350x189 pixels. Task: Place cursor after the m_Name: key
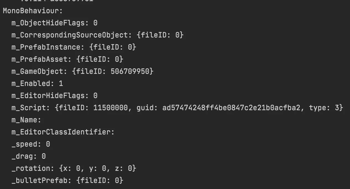[x=42, y=120]
